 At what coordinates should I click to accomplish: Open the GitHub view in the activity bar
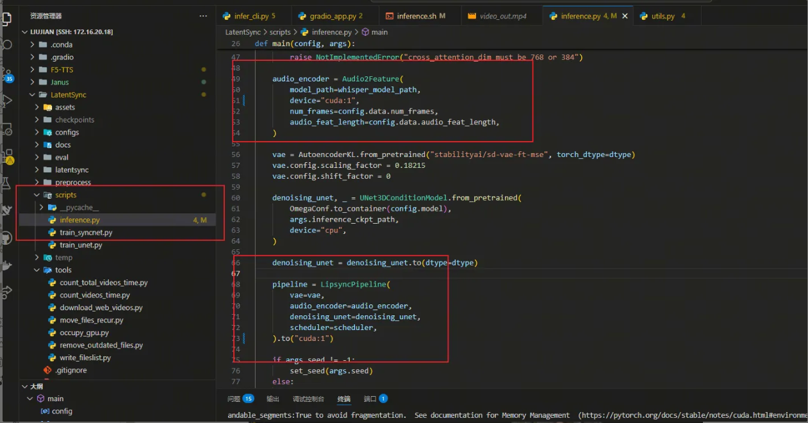tap(8, 238)
